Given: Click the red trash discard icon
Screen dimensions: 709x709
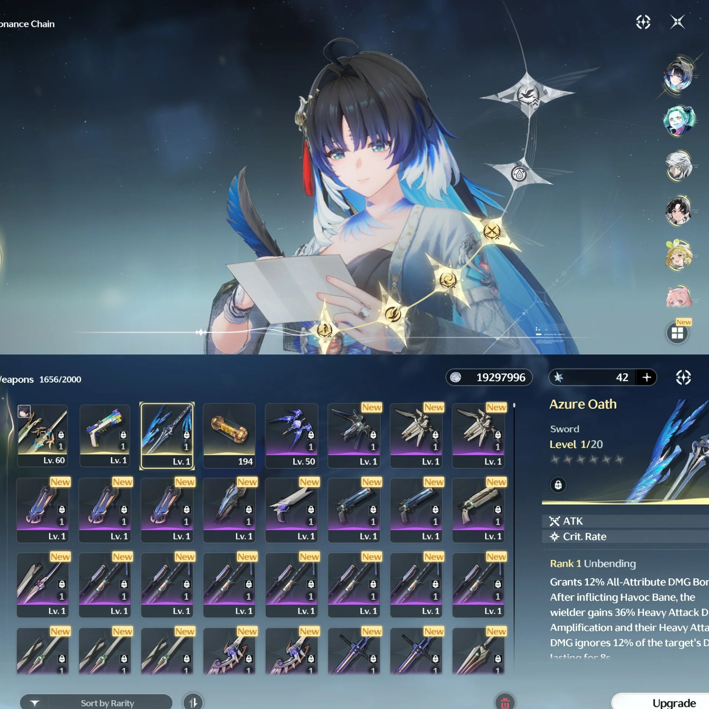Looking at the screenshot, I should click(x=505, y=702).
